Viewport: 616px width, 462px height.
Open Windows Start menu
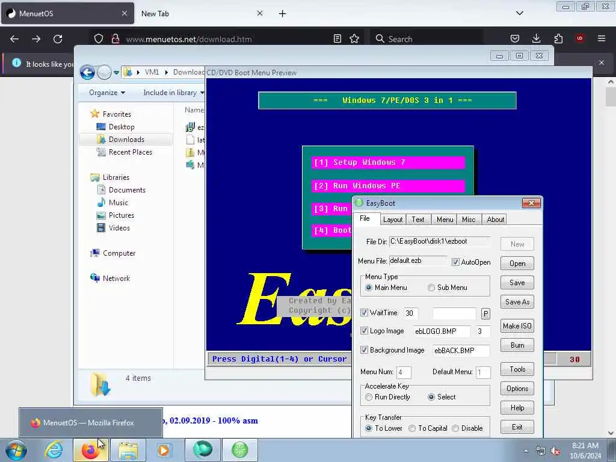pos(16,450)
